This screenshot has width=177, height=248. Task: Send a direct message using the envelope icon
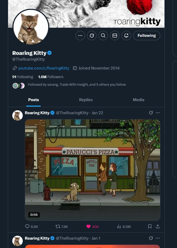115,36
